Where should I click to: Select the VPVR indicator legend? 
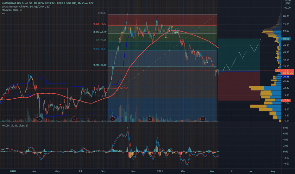point(26,7)
